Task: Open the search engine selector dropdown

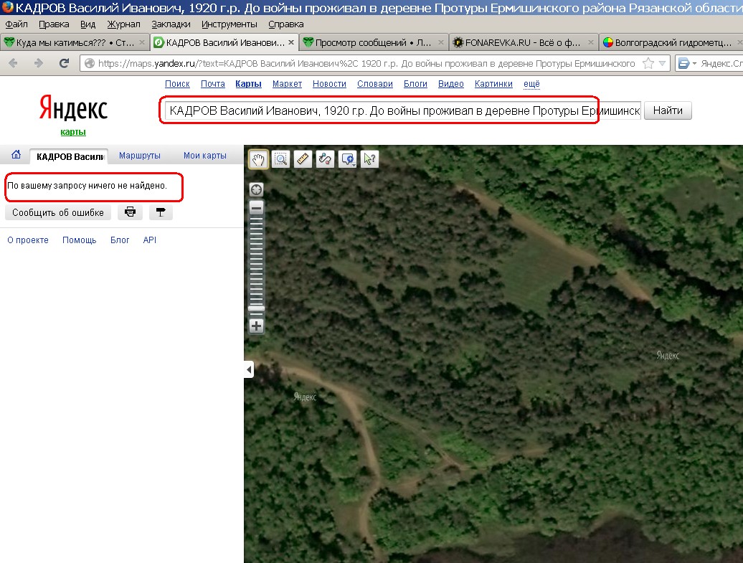Action: [687, 63]
